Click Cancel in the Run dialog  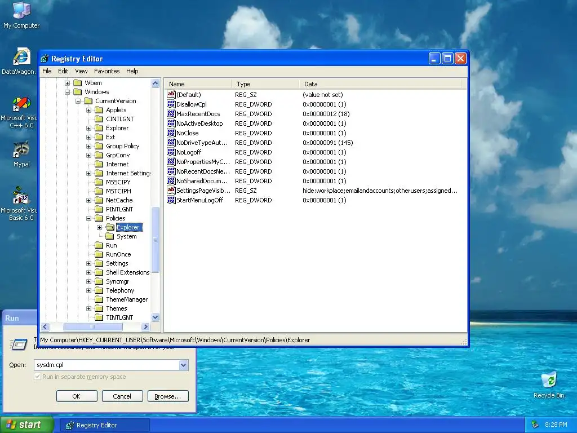point(122,396)
